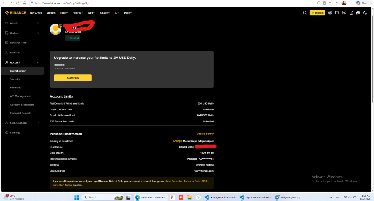
Task: Open the taskbar Task View icon
Action: click(x=128, y=197)
